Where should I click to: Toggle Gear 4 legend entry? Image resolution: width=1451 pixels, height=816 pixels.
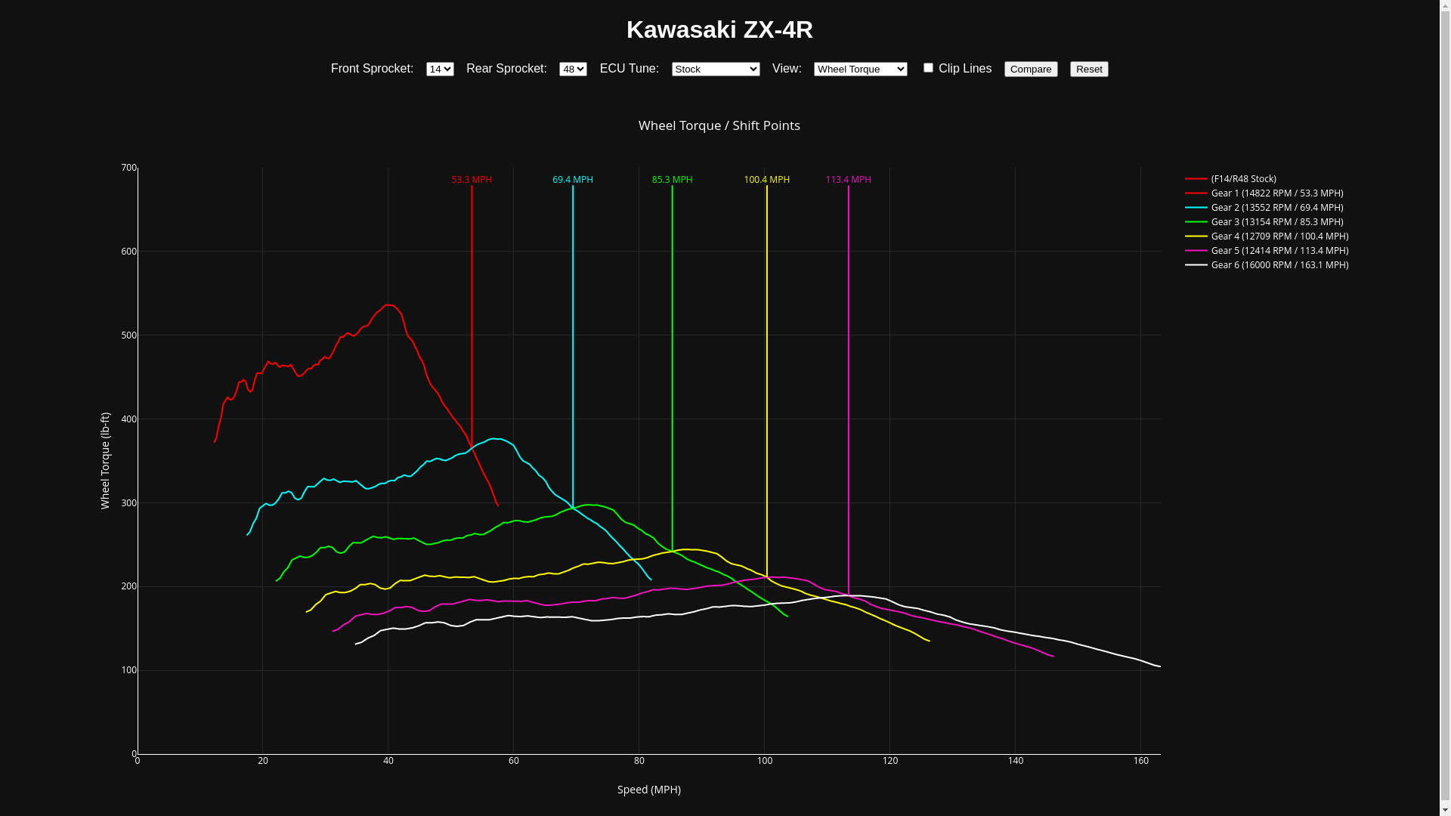click(1279, 236)
